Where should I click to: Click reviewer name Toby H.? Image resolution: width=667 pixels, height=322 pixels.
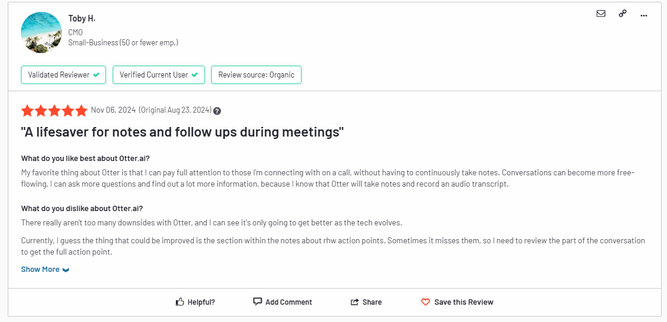click(x=81, y=18)
